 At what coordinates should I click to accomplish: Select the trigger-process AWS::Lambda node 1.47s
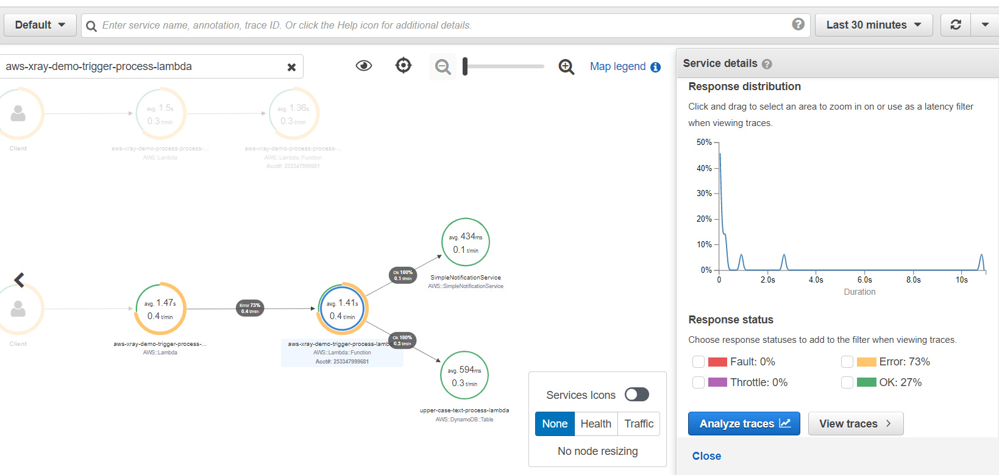coord(160,309)
